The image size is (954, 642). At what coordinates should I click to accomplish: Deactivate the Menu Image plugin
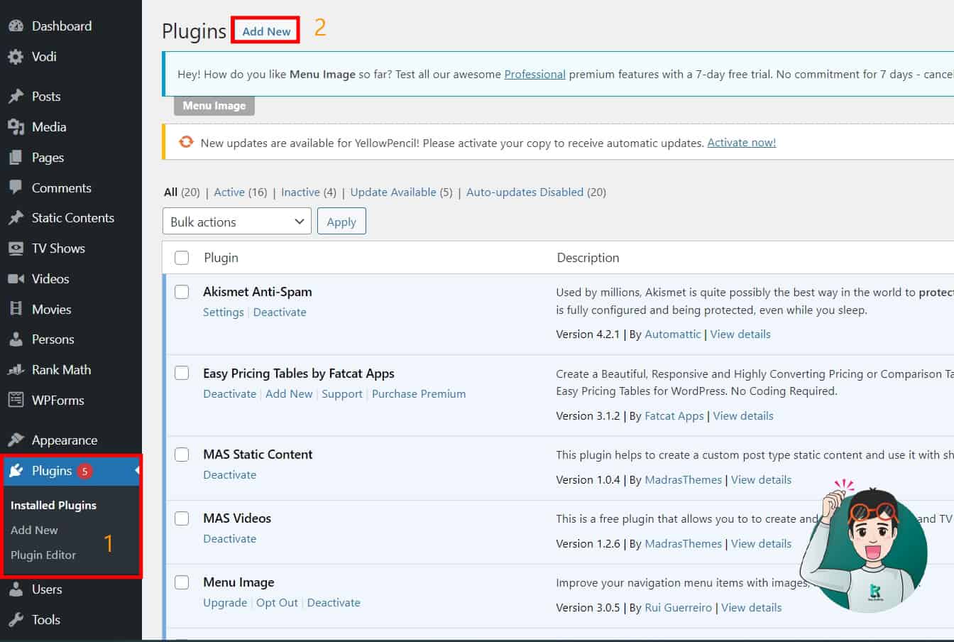(x=334, y=603)
